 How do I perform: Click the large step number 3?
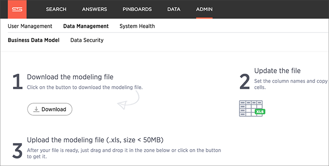coord(17,150)
